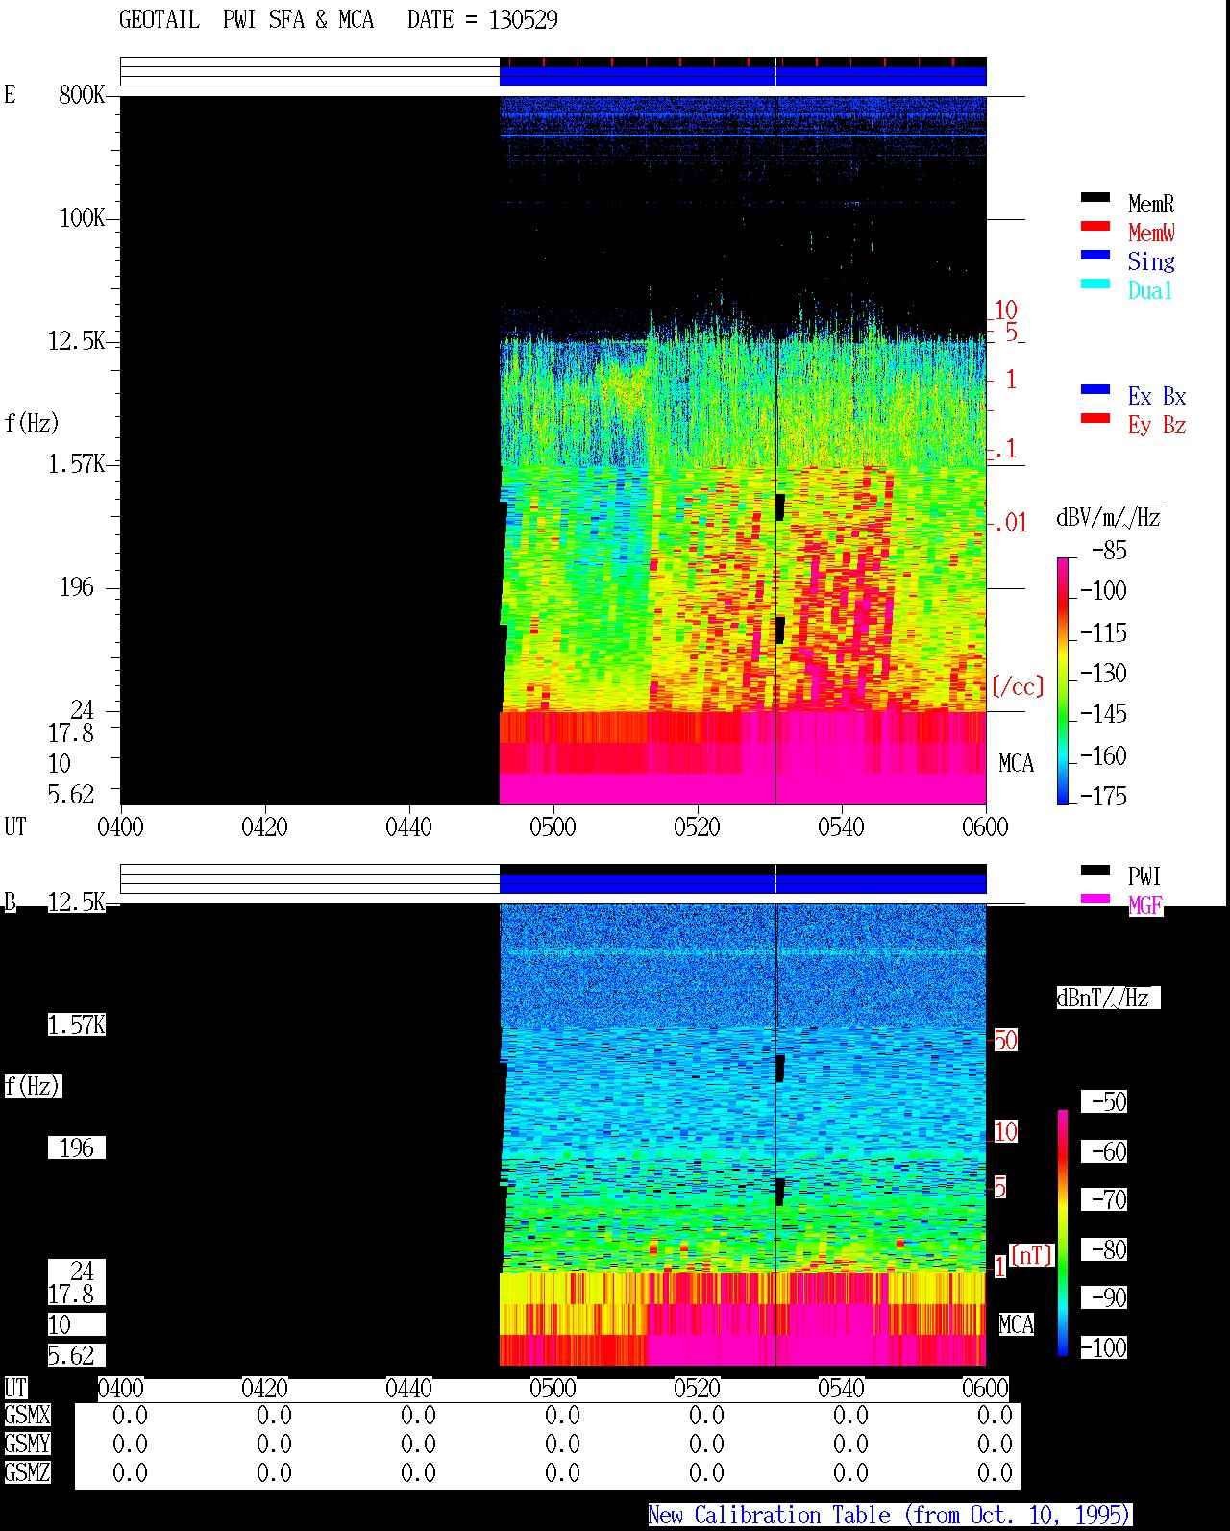Click the GSMX row label
Screen dimensions: 1230x1531
pos(28,1415)
